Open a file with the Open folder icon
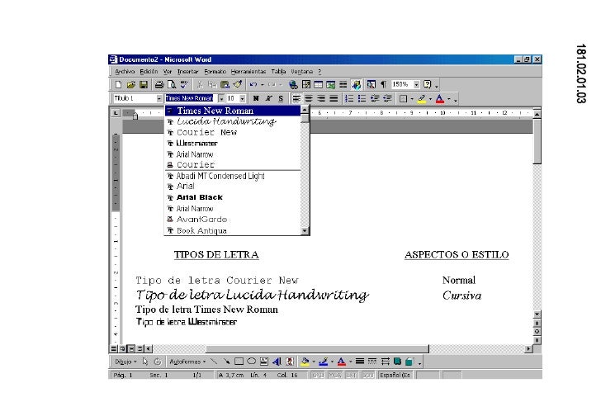The height and width of the screenshot is (416, 601). pos(131,85)
